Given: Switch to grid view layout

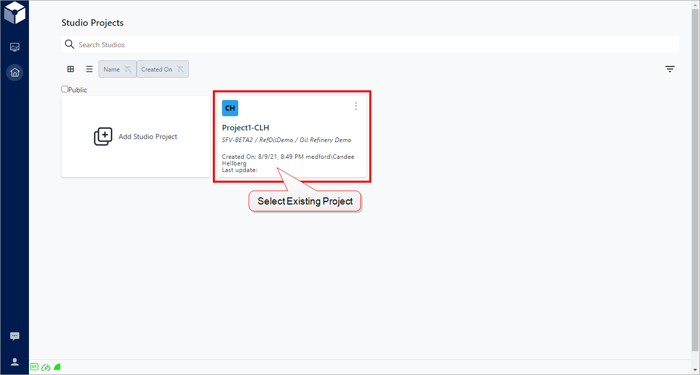Looking at the screenshot, I should click(x=71, y=70).
